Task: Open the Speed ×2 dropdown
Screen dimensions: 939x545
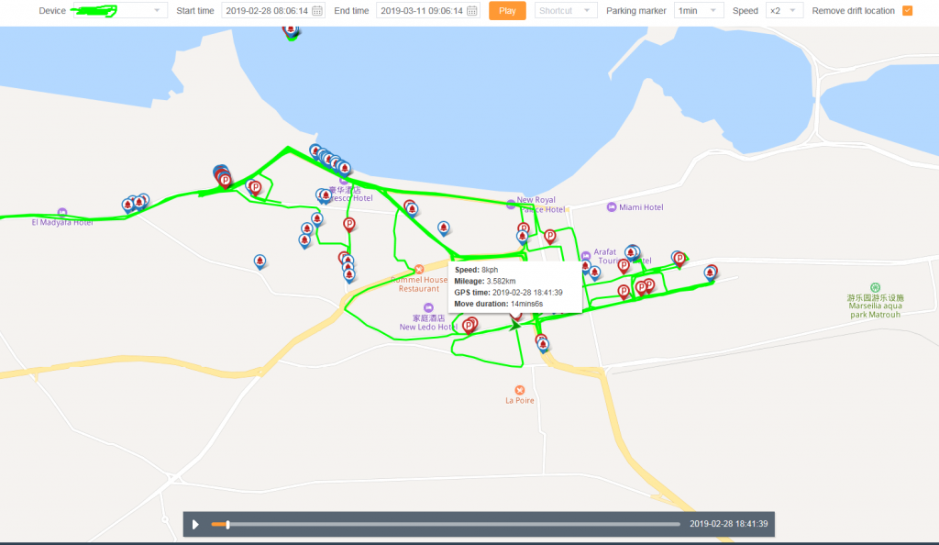Action: [x=784, y=11]
